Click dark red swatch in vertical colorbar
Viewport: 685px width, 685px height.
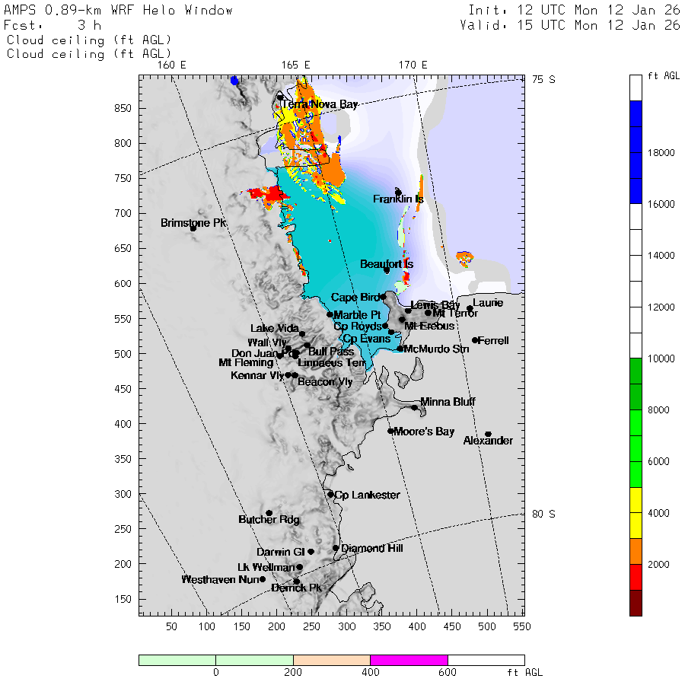point(636,602)
